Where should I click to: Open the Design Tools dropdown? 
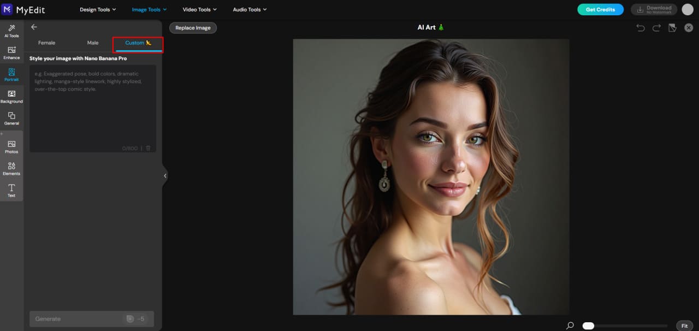(x=97, y=9)
